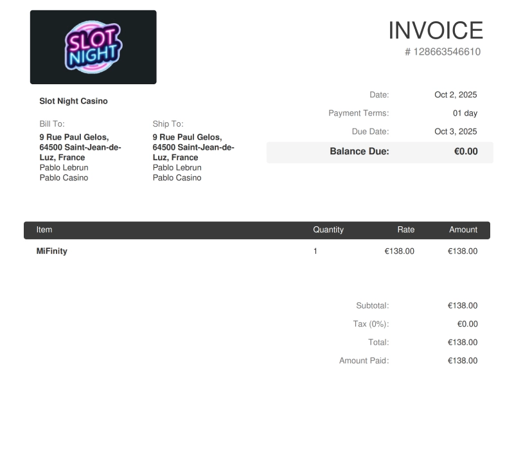Image resolution: width=514 pixels, height=452 pixels.
Task: Click the Subtotal label
Action: [x=372, y=306]
